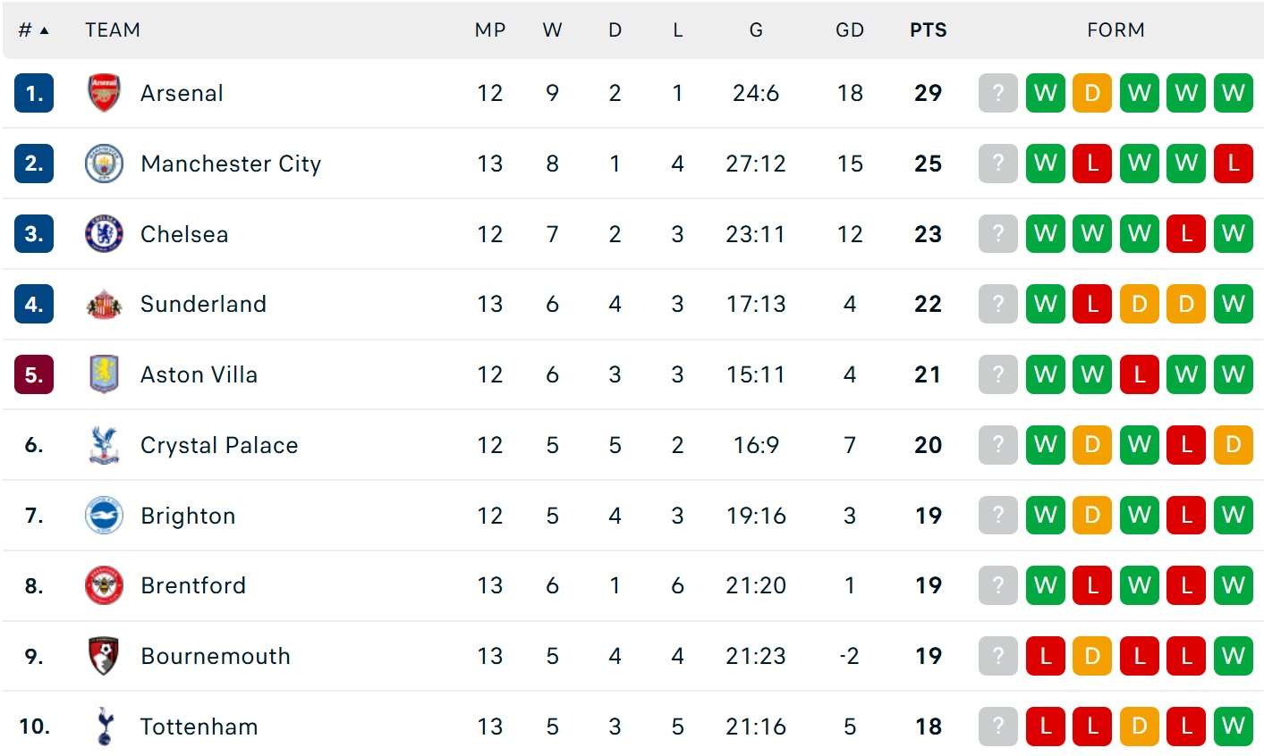This screenshot has height=756, width=1264.
Task: Click the Brentford bee crest icon
Action: [x=104, y=586]
